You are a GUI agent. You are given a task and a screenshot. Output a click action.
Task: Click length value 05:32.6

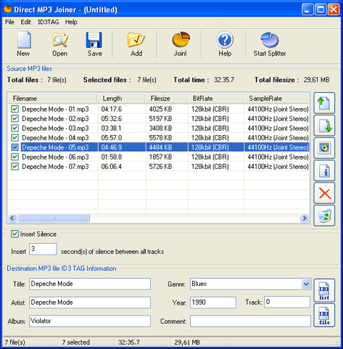pos(111,119)
